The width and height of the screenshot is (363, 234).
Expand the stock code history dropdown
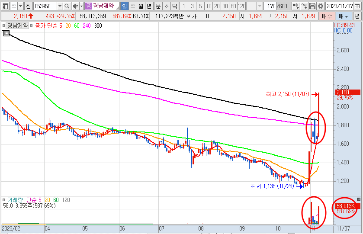coord(60,6)
